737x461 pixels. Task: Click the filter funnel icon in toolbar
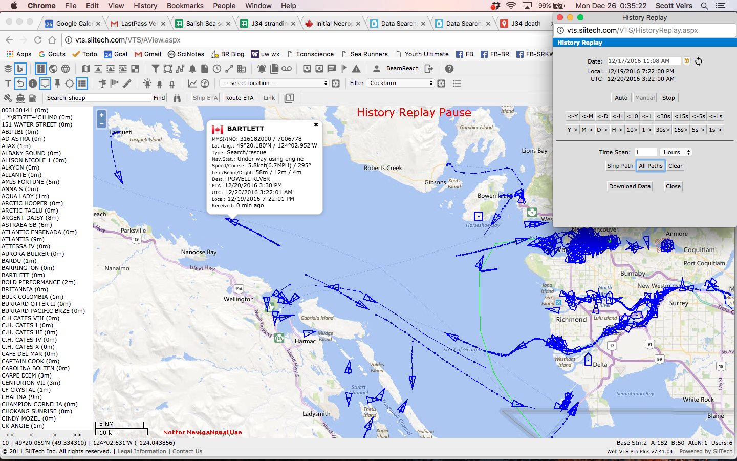pyautogui.click(x=156, y=69)
